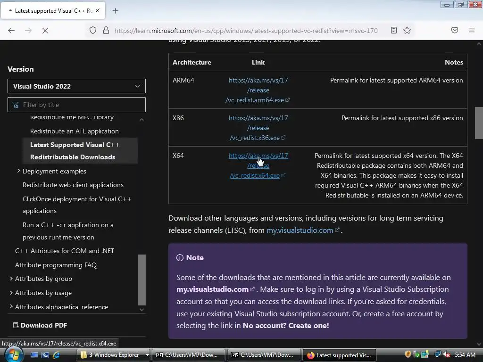Viewport: 483px width, 362px height.
Task: Click the X64 vc_redist.x64.exe link
Action: point(258,165)
